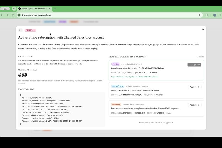Image resolution: width=222 pixels, height=148 pixels.
Task: Click the "stripe_customer_id" row in JSON
Action: pyautogui.click(x=45, y=109)
